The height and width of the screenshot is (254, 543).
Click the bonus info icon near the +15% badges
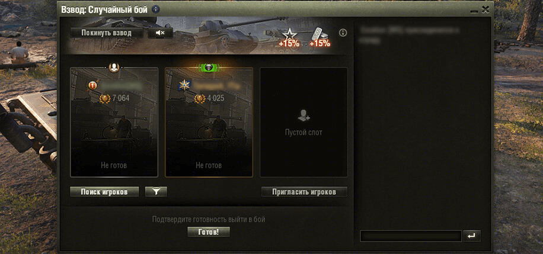tap(343, 33)
